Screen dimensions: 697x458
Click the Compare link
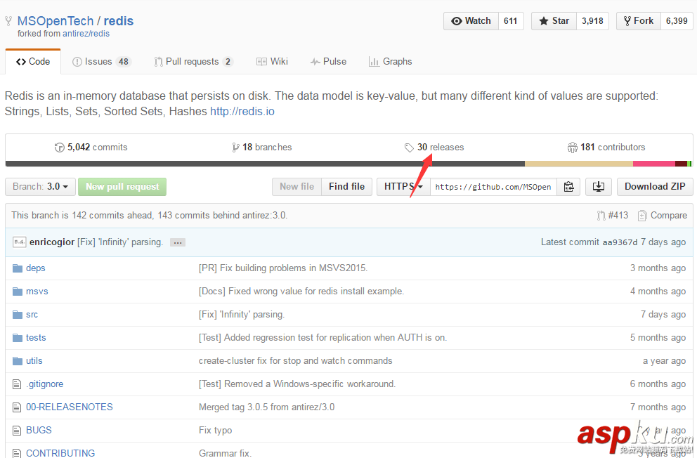pyautogui.click(x=663, y=216)
